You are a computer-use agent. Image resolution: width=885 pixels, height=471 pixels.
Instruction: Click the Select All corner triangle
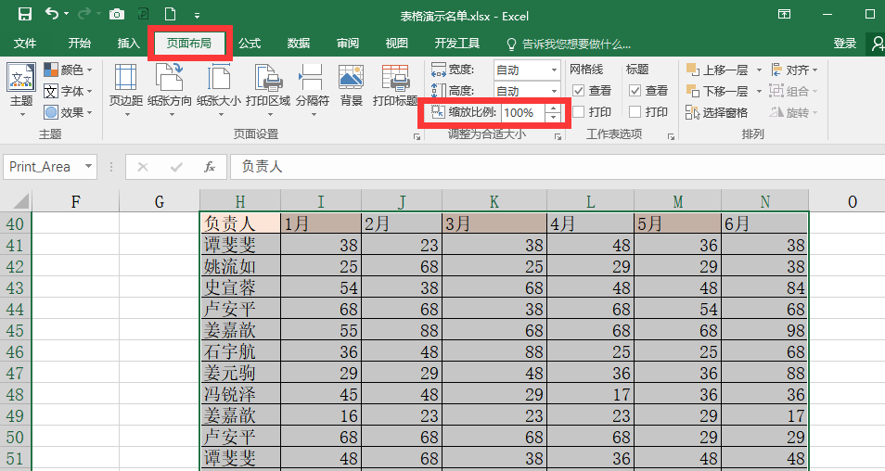(x=19, y=201)
